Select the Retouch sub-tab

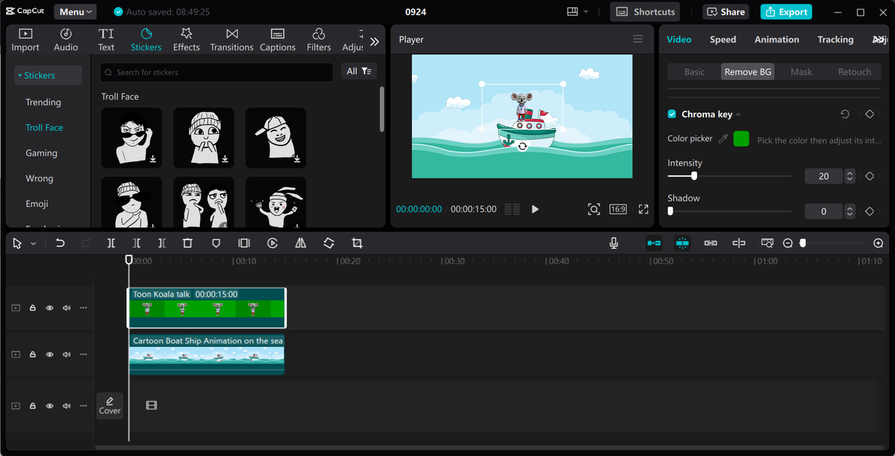coord(854,72)
